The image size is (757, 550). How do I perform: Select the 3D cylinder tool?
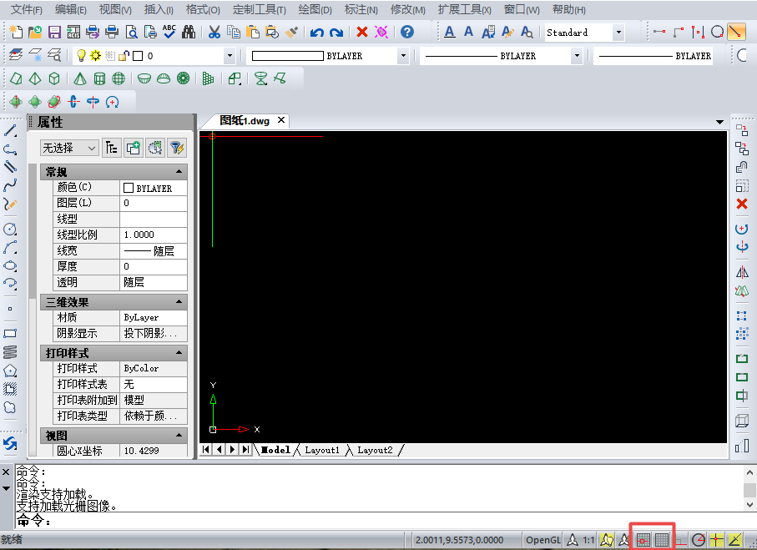[99, 78]
